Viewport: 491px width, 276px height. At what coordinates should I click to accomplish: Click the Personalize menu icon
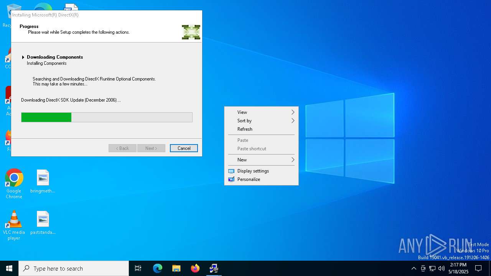coord(231,179)
